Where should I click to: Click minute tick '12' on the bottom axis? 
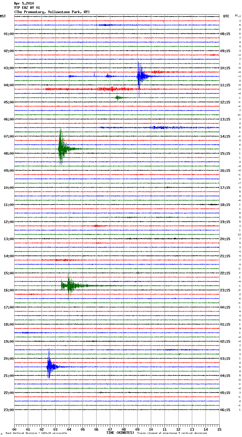178,429
